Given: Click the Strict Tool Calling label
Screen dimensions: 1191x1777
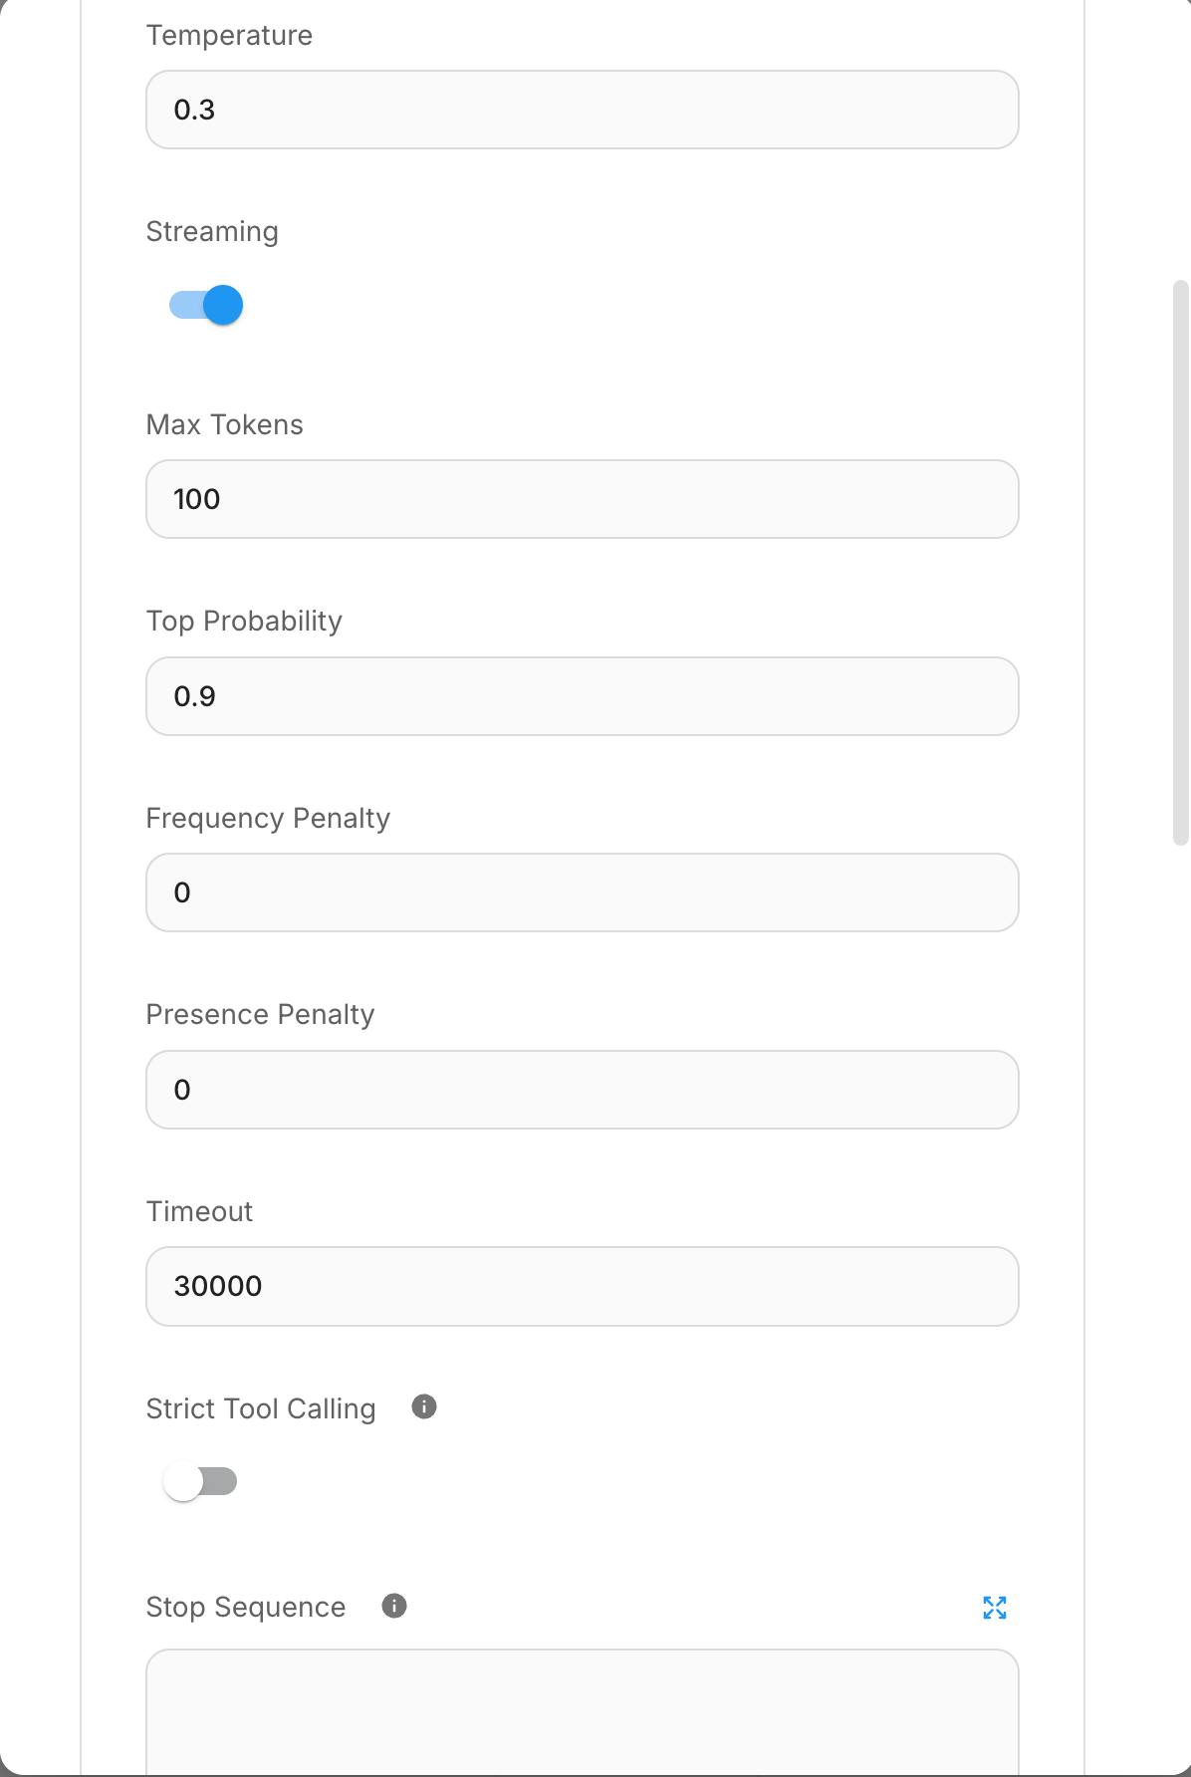Looking at the screenshot, I should click(x=261, y=1409).
